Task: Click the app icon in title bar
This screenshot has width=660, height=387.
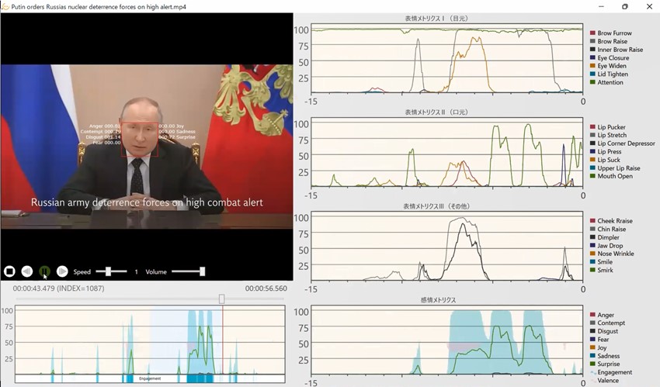Action: (5, 7)
